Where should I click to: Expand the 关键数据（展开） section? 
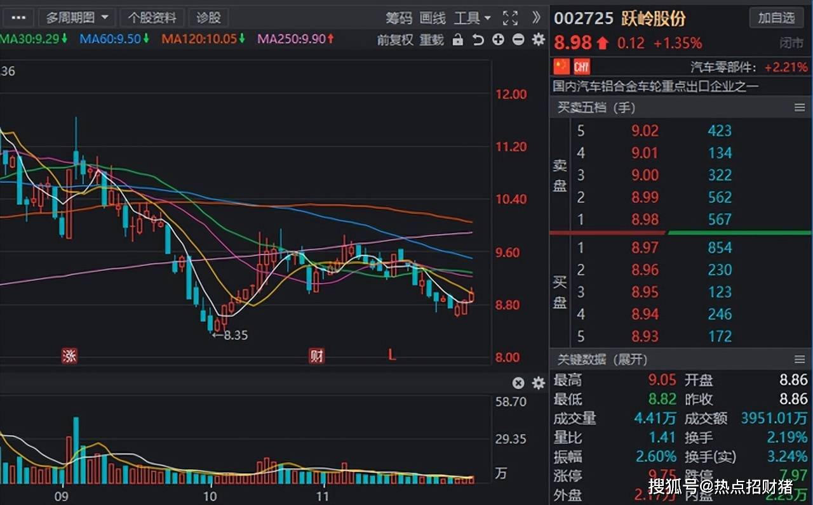pos(602,359)
